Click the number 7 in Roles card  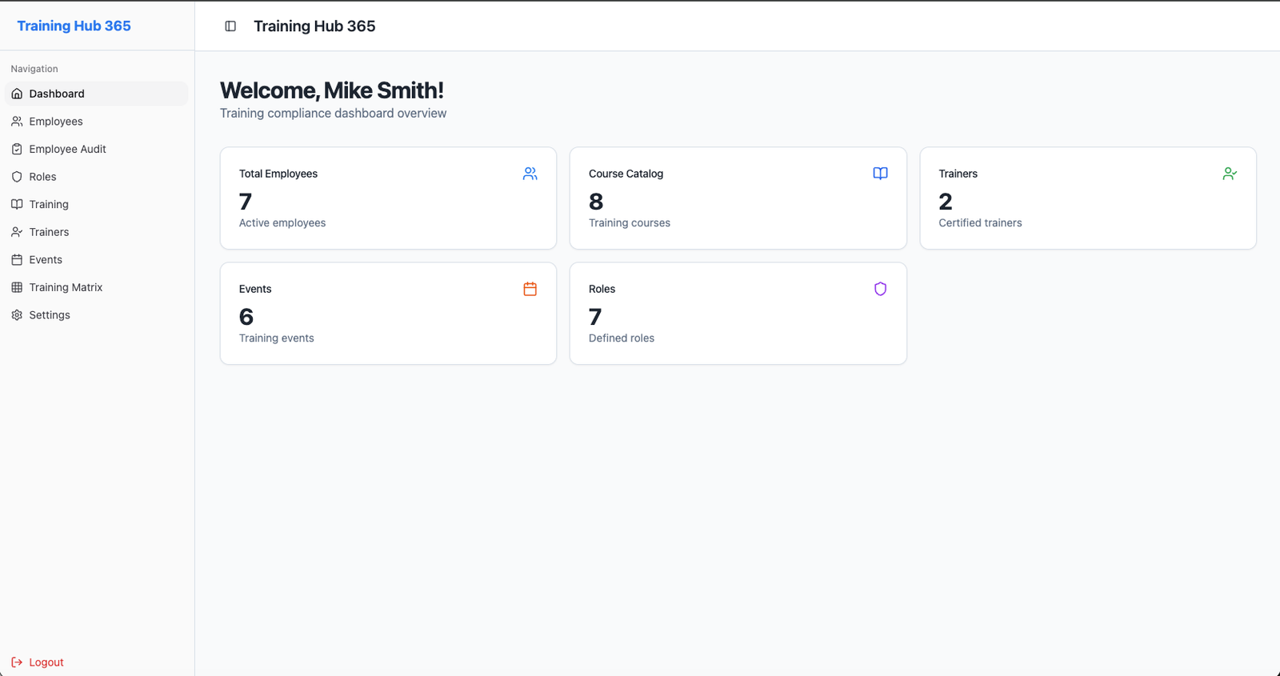point(595,317)
